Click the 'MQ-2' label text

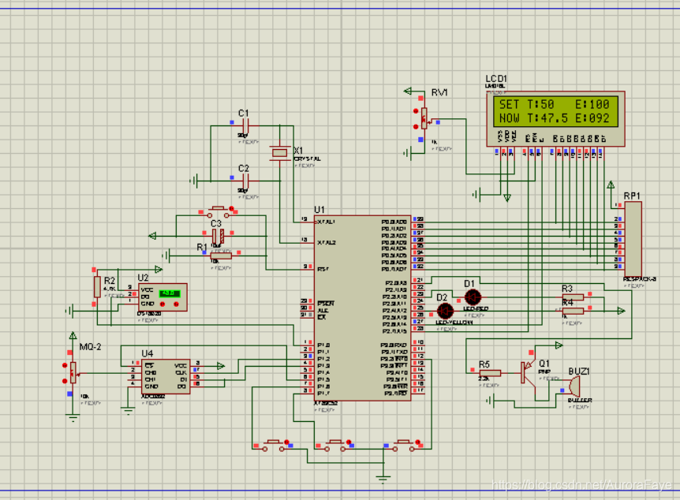click(90, 347)
